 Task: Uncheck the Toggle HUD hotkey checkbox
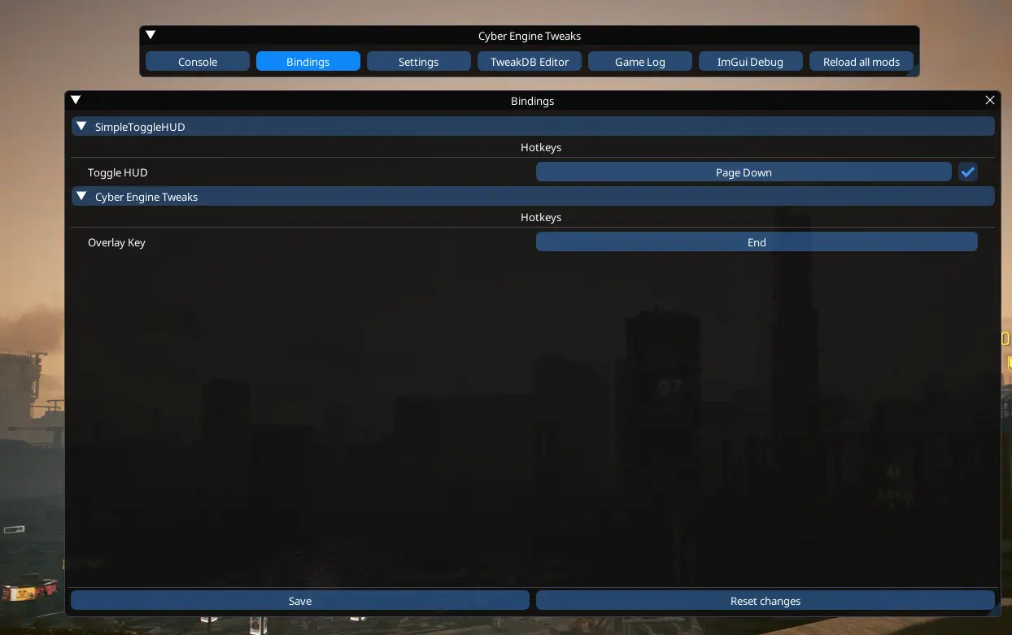967,172
